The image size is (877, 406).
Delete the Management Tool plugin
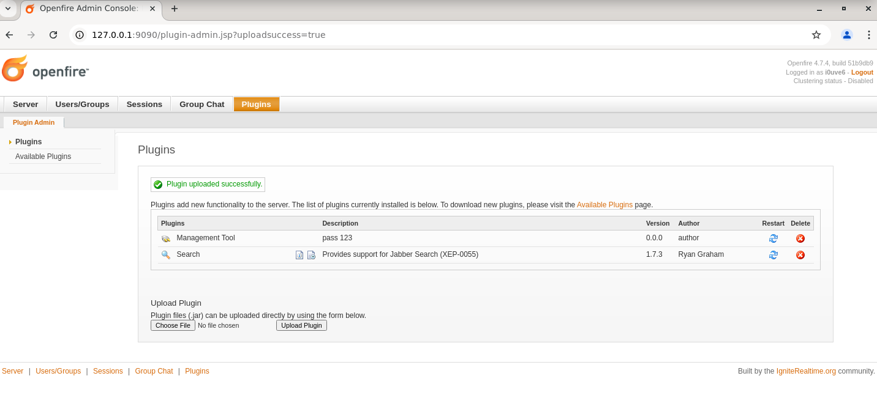coord(800,238)
